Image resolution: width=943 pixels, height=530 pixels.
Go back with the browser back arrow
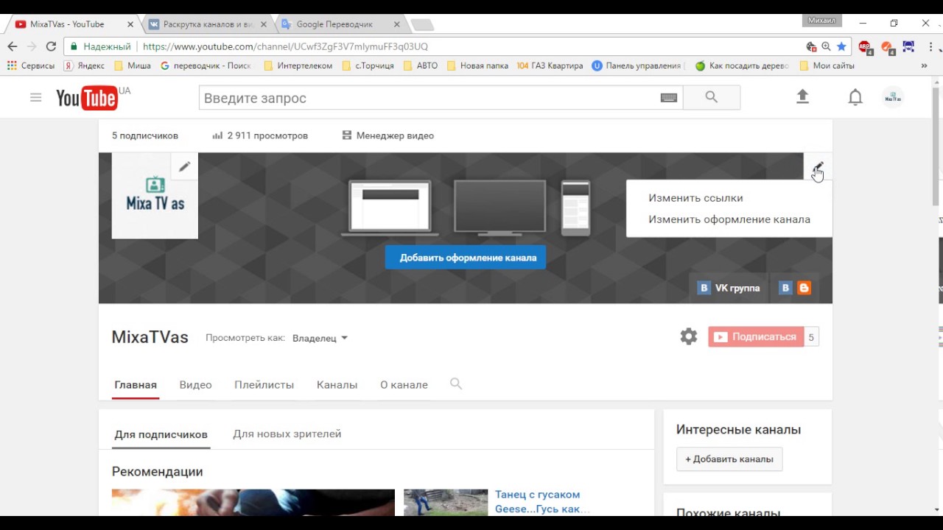[x=13, y=46]
